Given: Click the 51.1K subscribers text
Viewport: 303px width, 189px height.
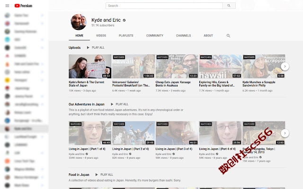Looking at the screenshot, I should pyautogui.click(x=103, y=25).
